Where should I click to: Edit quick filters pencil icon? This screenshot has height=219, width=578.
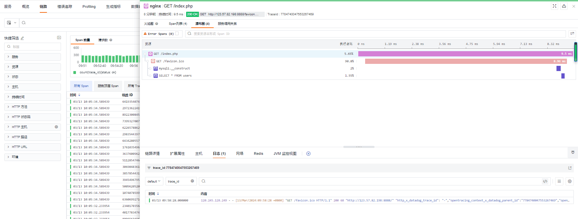point(22,38)
